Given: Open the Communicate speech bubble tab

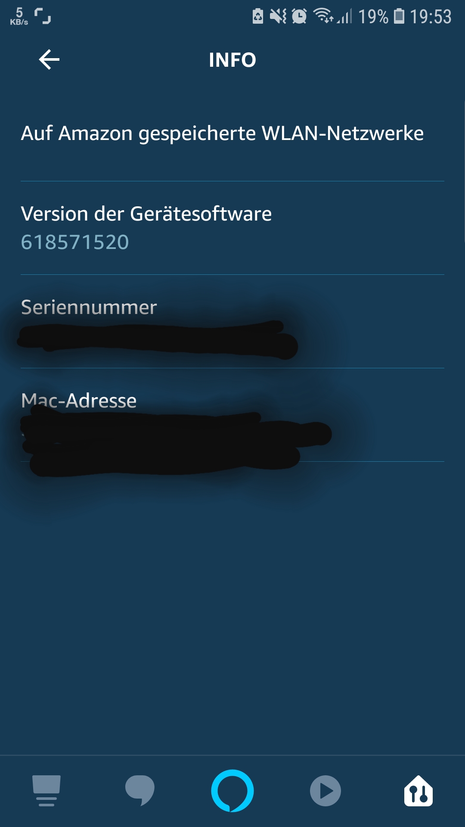Looking at the screenshot, I should pyautogui.click(x=139, y=790).
